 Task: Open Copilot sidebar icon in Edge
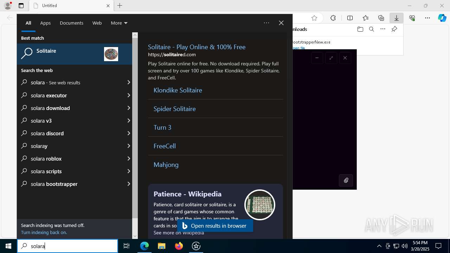(x=442, y=18)
